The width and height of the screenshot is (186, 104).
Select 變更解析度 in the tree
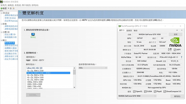pyautogui.click(x=10, y=43)
